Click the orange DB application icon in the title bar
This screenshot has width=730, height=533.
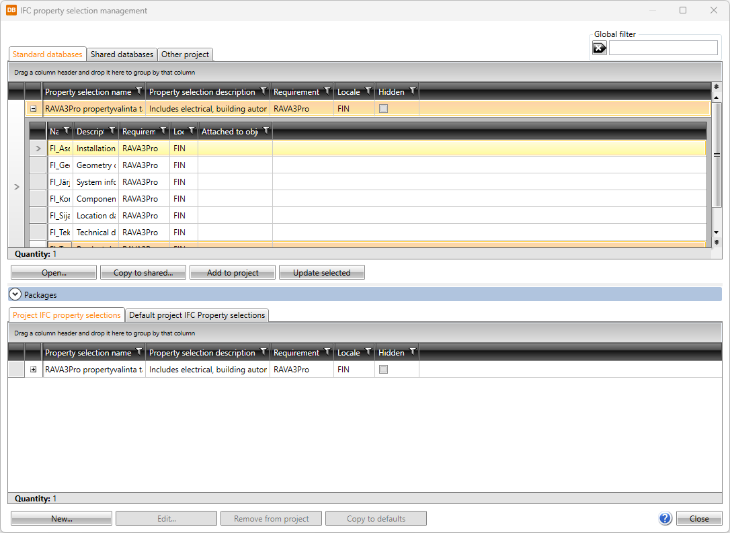tap(11, 10)
